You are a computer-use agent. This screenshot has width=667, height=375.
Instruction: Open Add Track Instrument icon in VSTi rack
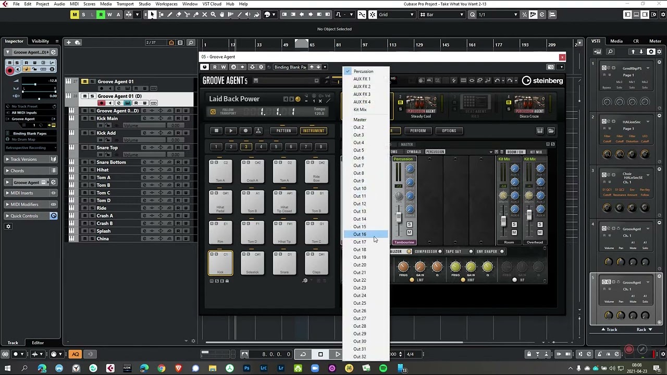[x=598, y=52]
